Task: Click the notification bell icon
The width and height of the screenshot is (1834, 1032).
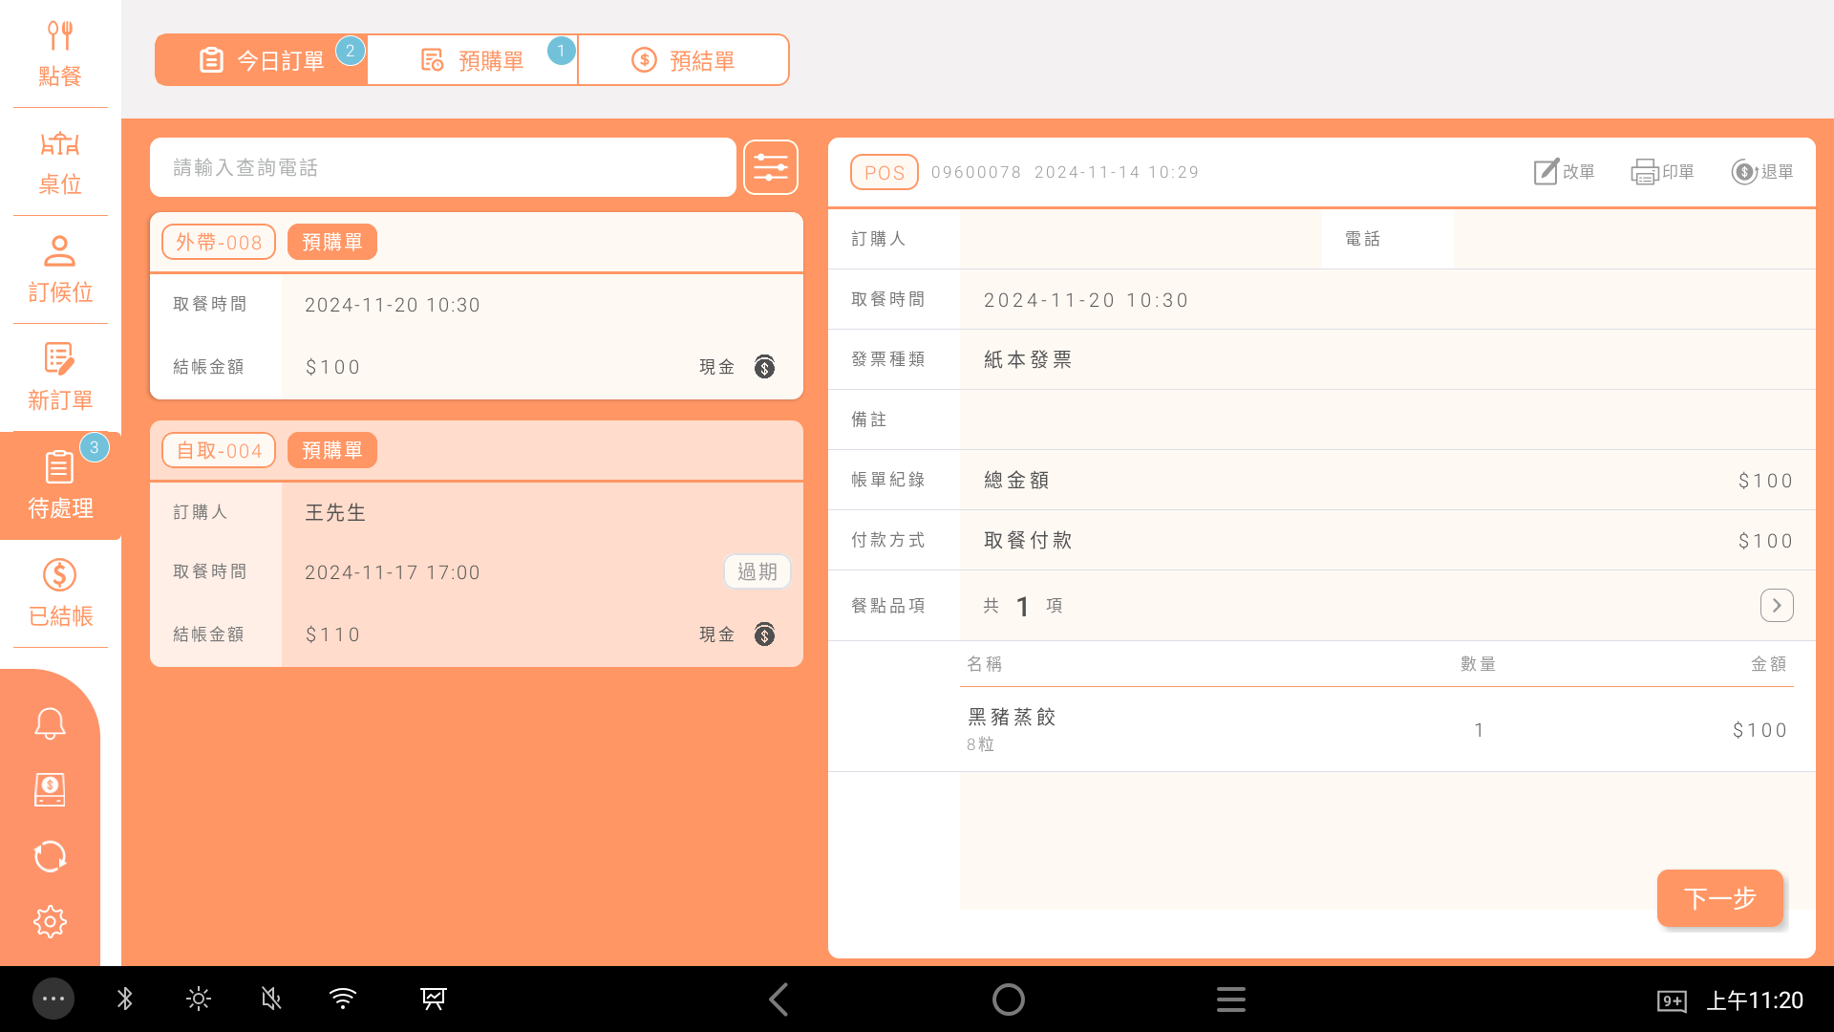Action: point(50,723)
